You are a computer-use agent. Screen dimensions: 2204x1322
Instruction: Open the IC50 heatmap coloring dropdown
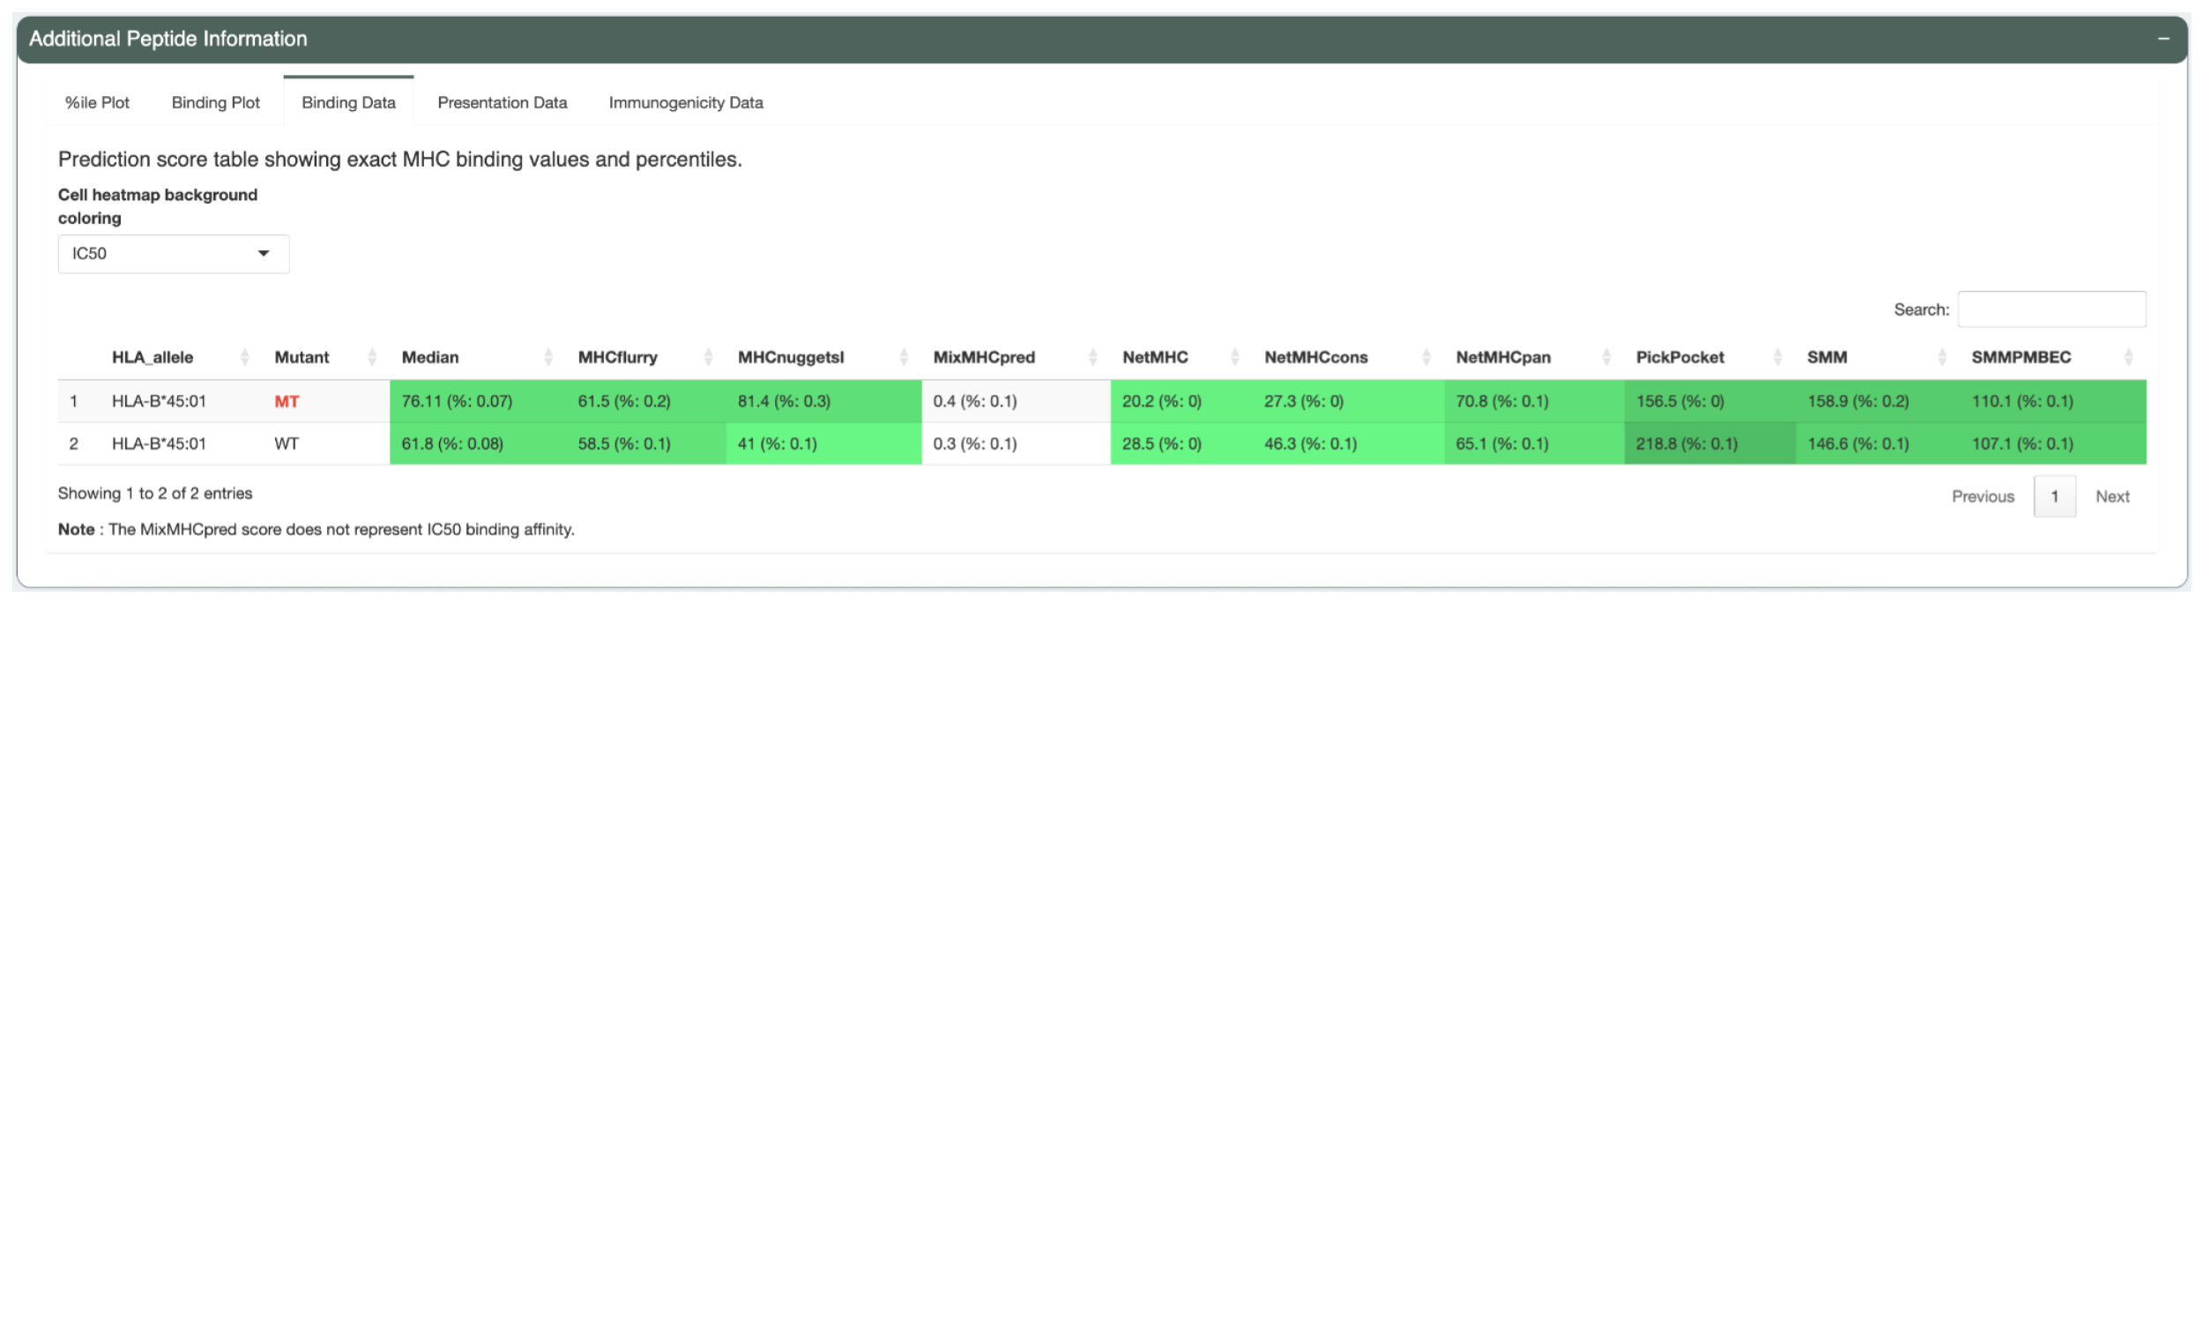pos(174,254)
